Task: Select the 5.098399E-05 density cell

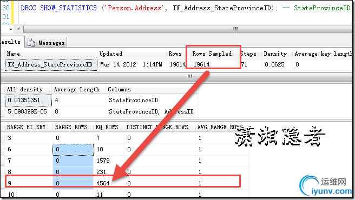Action: 28,111
